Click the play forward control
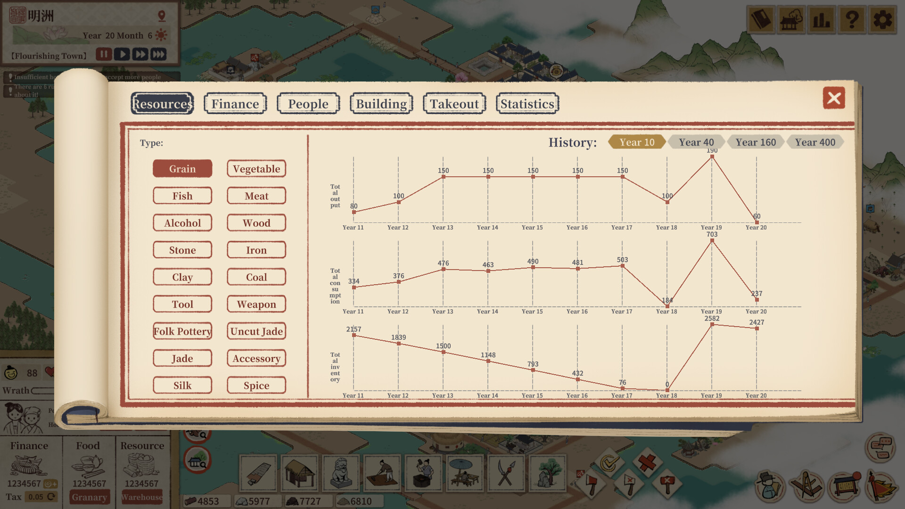 [x=122, y=55]
